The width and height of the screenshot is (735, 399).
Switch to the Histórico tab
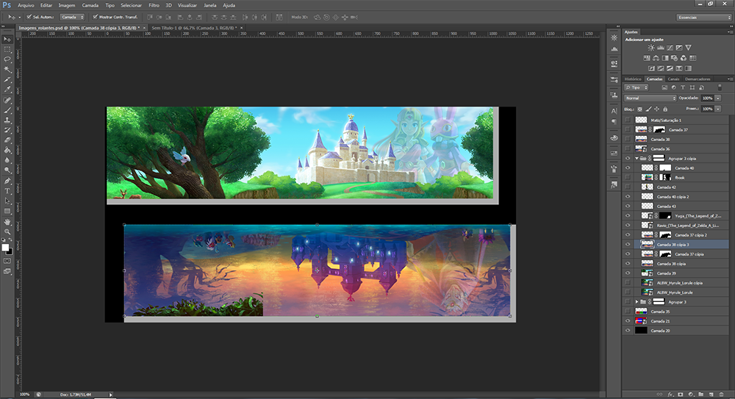point(633,79)
